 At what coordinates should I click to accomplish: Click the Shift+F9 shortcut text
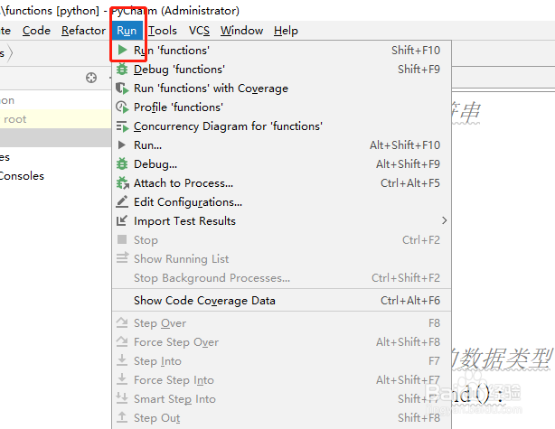coord(419,70)
